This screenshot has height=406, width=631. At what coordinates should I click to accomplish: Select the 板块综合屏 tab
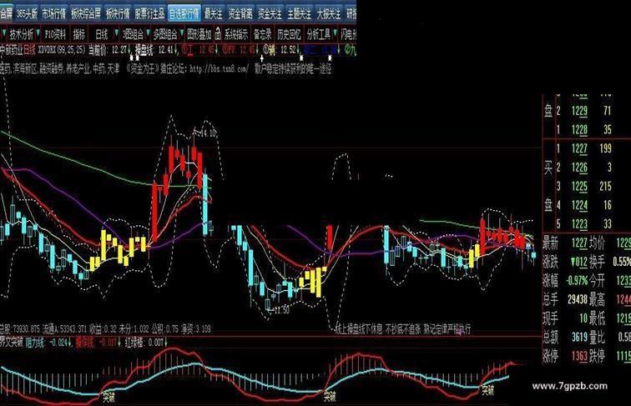86,14
